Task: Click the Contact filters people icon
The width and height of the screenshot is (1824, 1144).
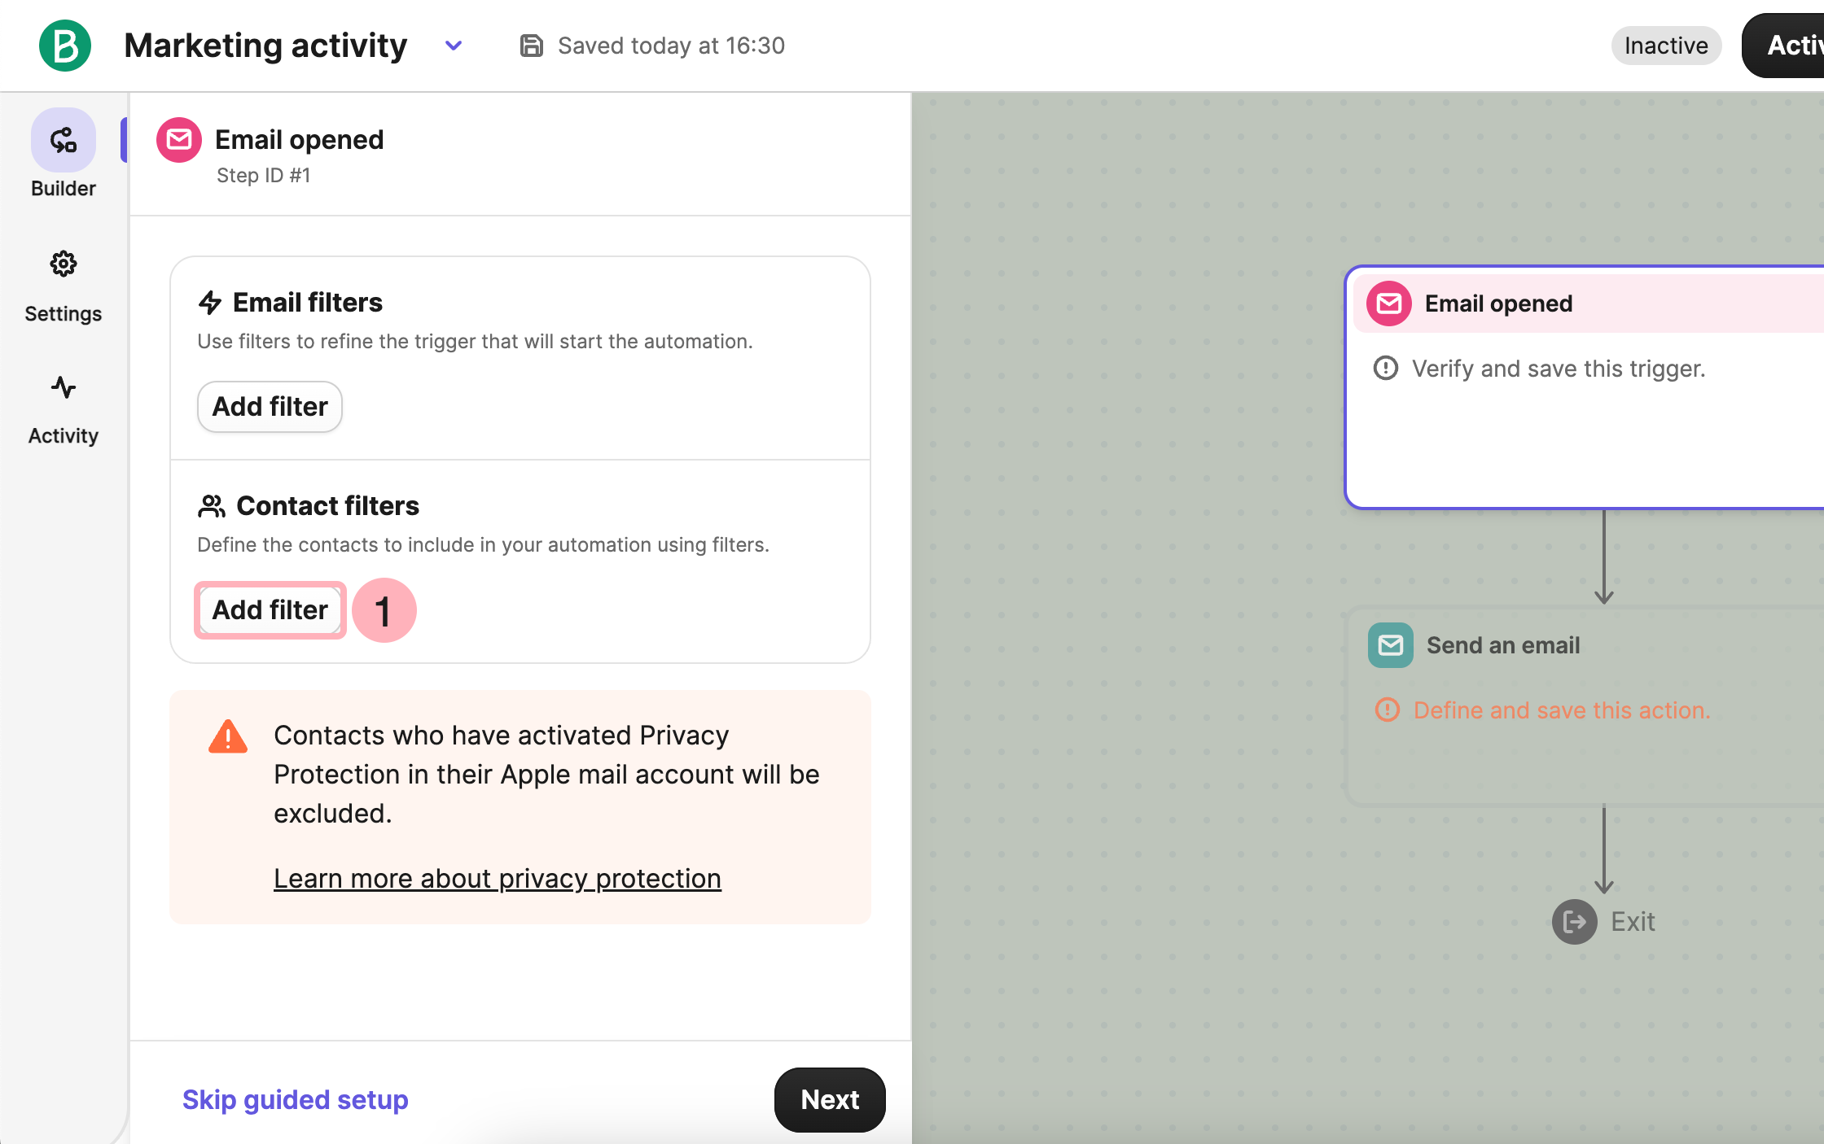Action: click(x=212, y=506)
